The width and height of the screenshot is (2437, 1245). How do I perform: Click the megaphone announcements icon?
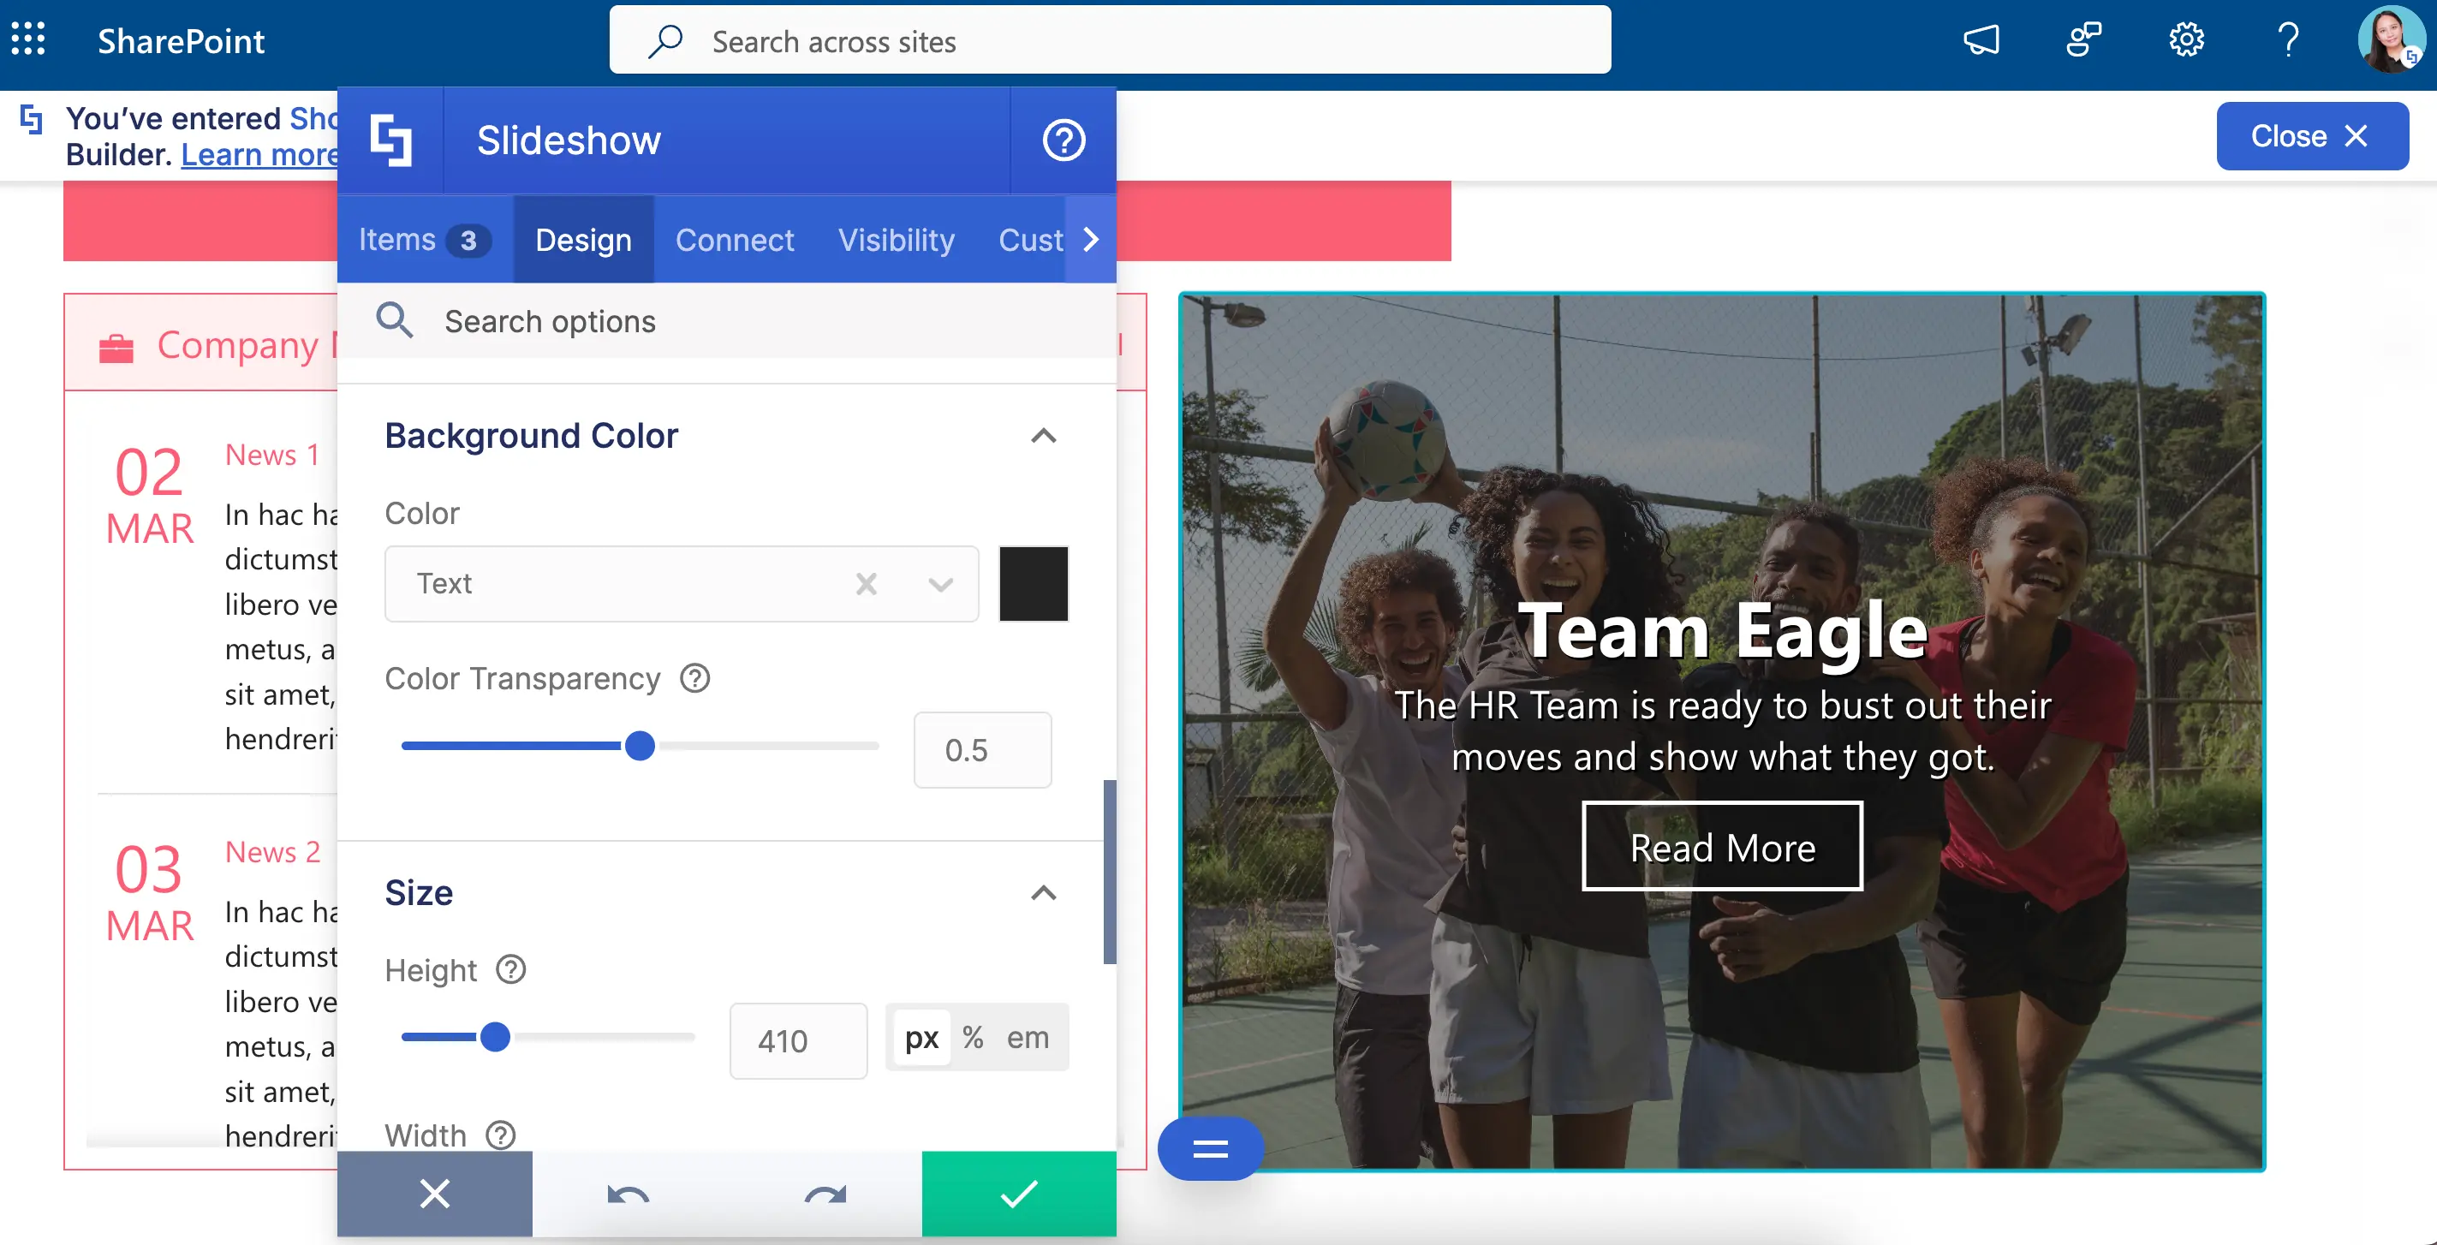click(1981, 39)
